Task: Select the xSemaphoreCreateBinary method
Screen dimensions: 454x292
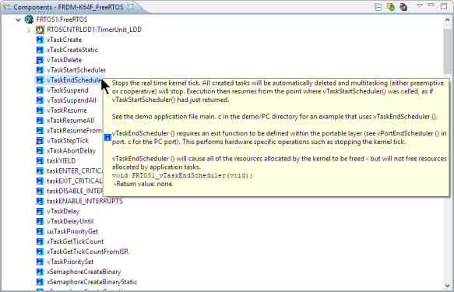Action: click(84, 272)
